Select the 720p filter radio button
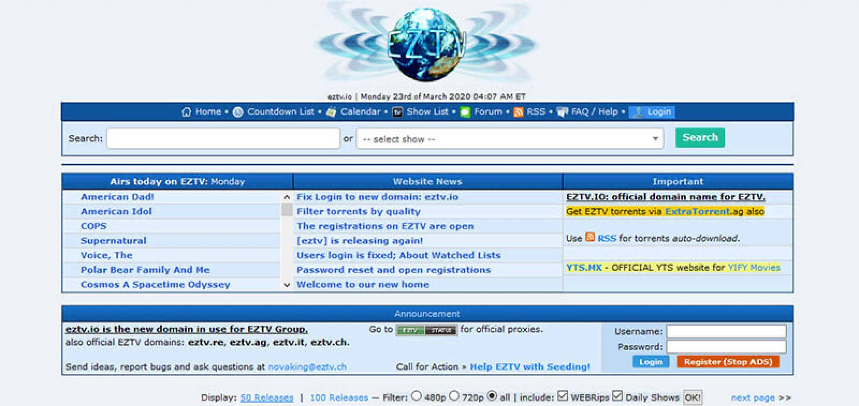Screen dimensions: 859x406 (454, 396)
